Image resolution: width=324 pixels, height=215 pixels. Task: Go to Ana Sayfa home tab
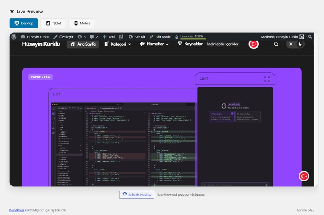coord(83,44)
